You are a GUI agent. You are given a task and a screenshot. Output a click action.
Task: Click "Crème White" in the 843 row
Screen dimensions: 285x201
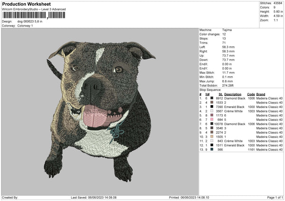point(233,141)
